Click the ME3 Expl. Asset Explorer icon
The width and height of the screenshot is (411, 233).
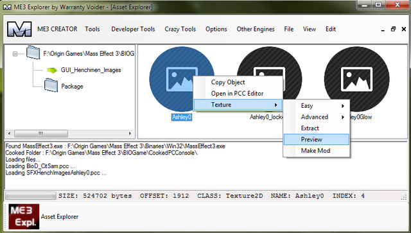pyautogui.click(x=24, y=216)
